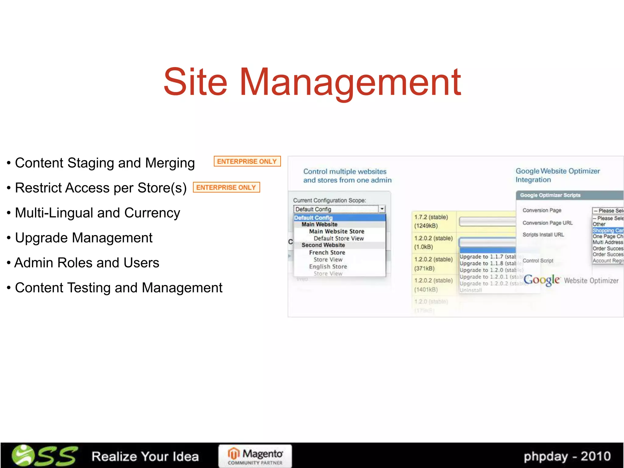Click the first ENTERPRISE ONLY badge

tap(247, 161)
